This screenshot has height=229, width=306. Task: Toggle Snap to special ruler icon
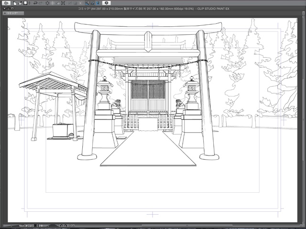pos(92,3)
